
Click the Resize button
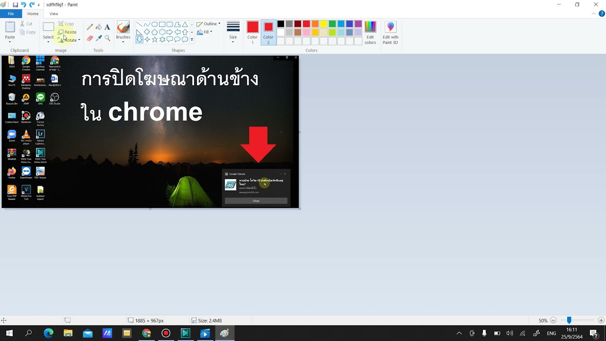(x=67, y=32)
